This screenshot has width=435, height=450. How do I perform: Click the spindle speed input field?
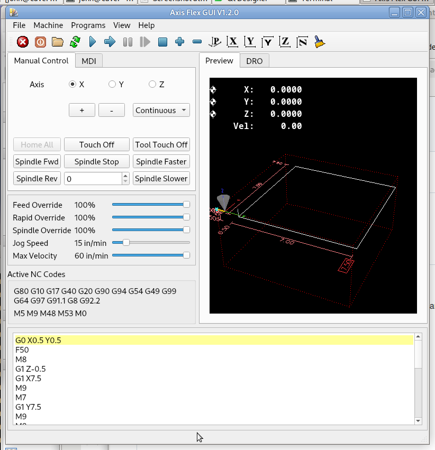93,179
